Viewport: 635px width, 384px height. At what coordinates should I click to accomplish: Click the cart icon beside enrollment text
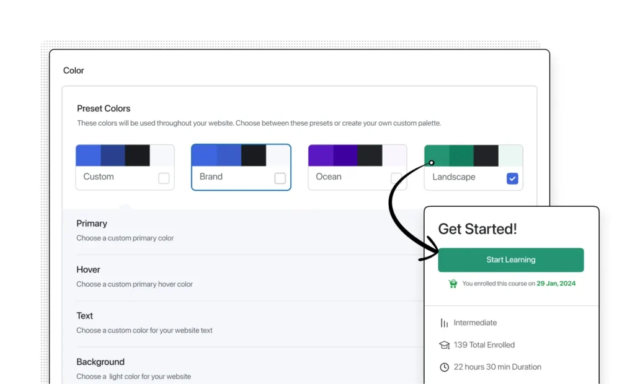click(453, 284)
